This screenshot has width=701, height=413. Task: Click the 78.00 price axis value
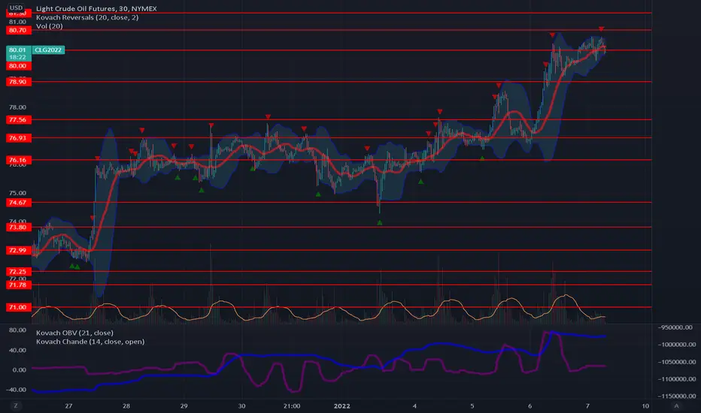17,107
